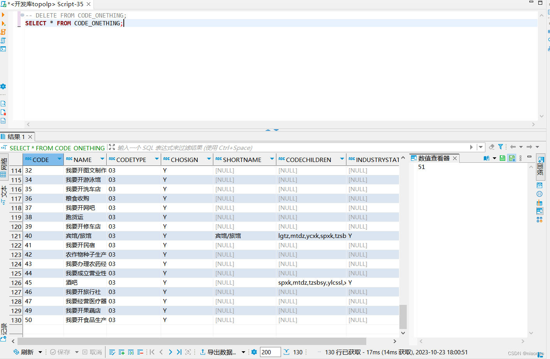550x359 pixels.
Task: Open CODETYPE column header dropdown arrow
Action: (x=157, y=159)
